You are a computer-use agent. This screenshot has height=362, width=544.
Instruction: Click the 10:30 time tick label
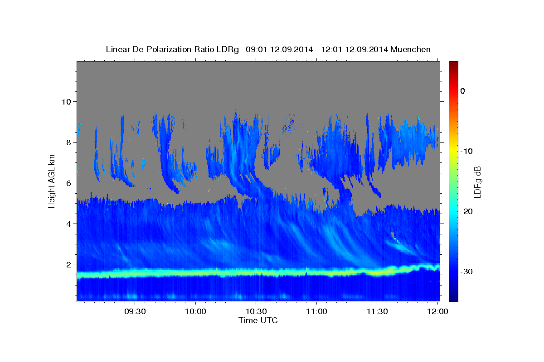click(256, 311)
